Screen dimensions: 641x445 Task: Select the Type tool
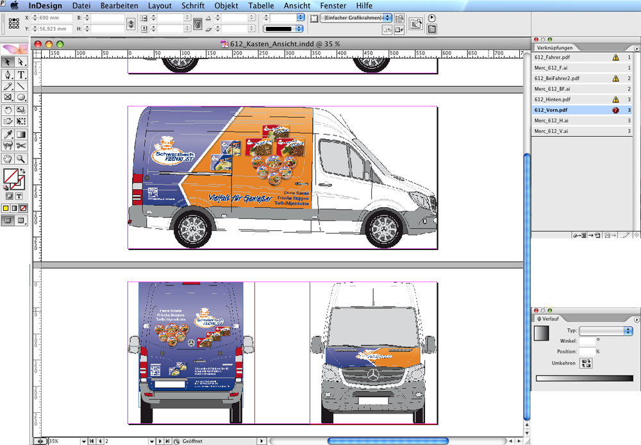pos(21,74)
